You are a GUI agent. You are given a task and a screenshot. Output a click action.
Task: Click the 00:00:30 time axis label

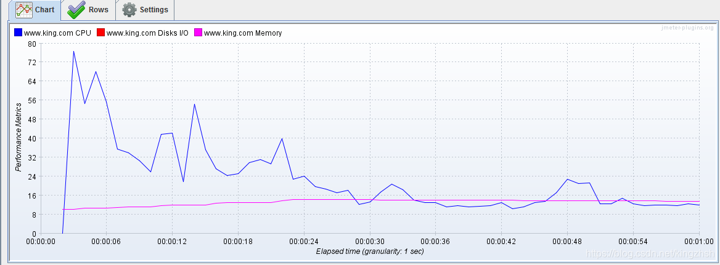tap(370, 241)
